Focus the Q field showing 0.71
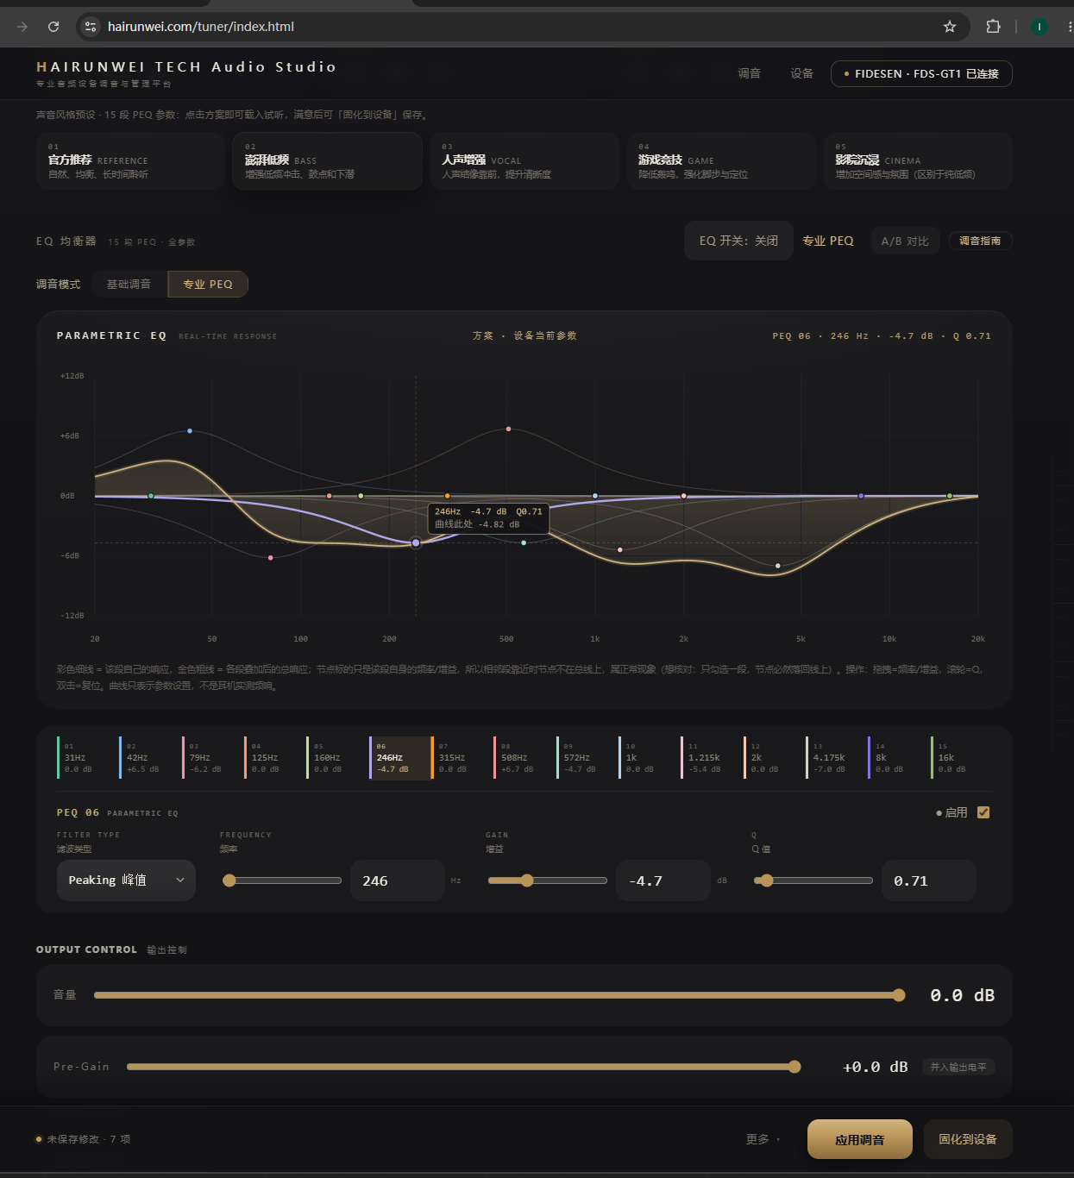This screenshot has width=1074, height=1178. 929,880
